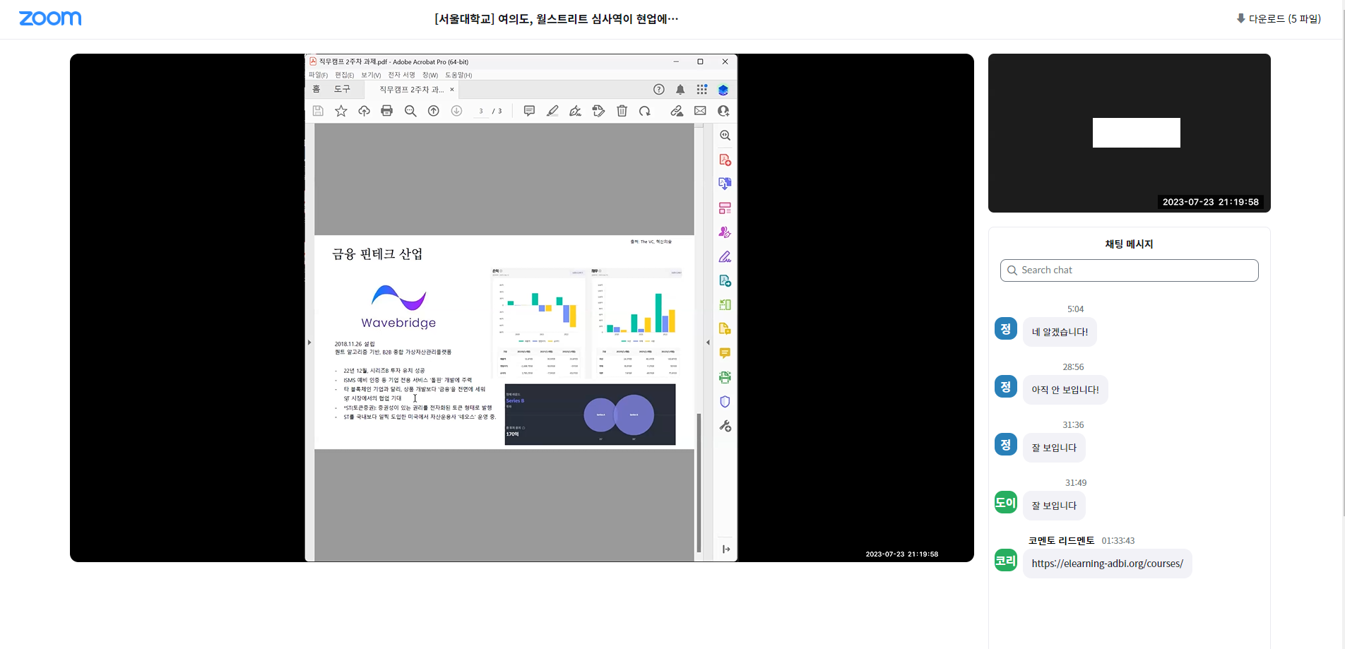Open Compare Files green icon

(x=725, y=305)
